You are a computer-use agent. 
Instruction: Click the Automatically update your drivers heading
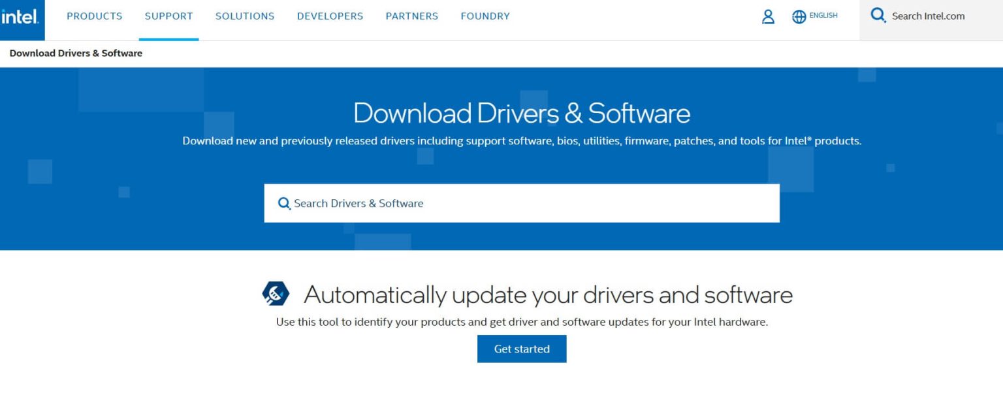click(x=549, y=294)
